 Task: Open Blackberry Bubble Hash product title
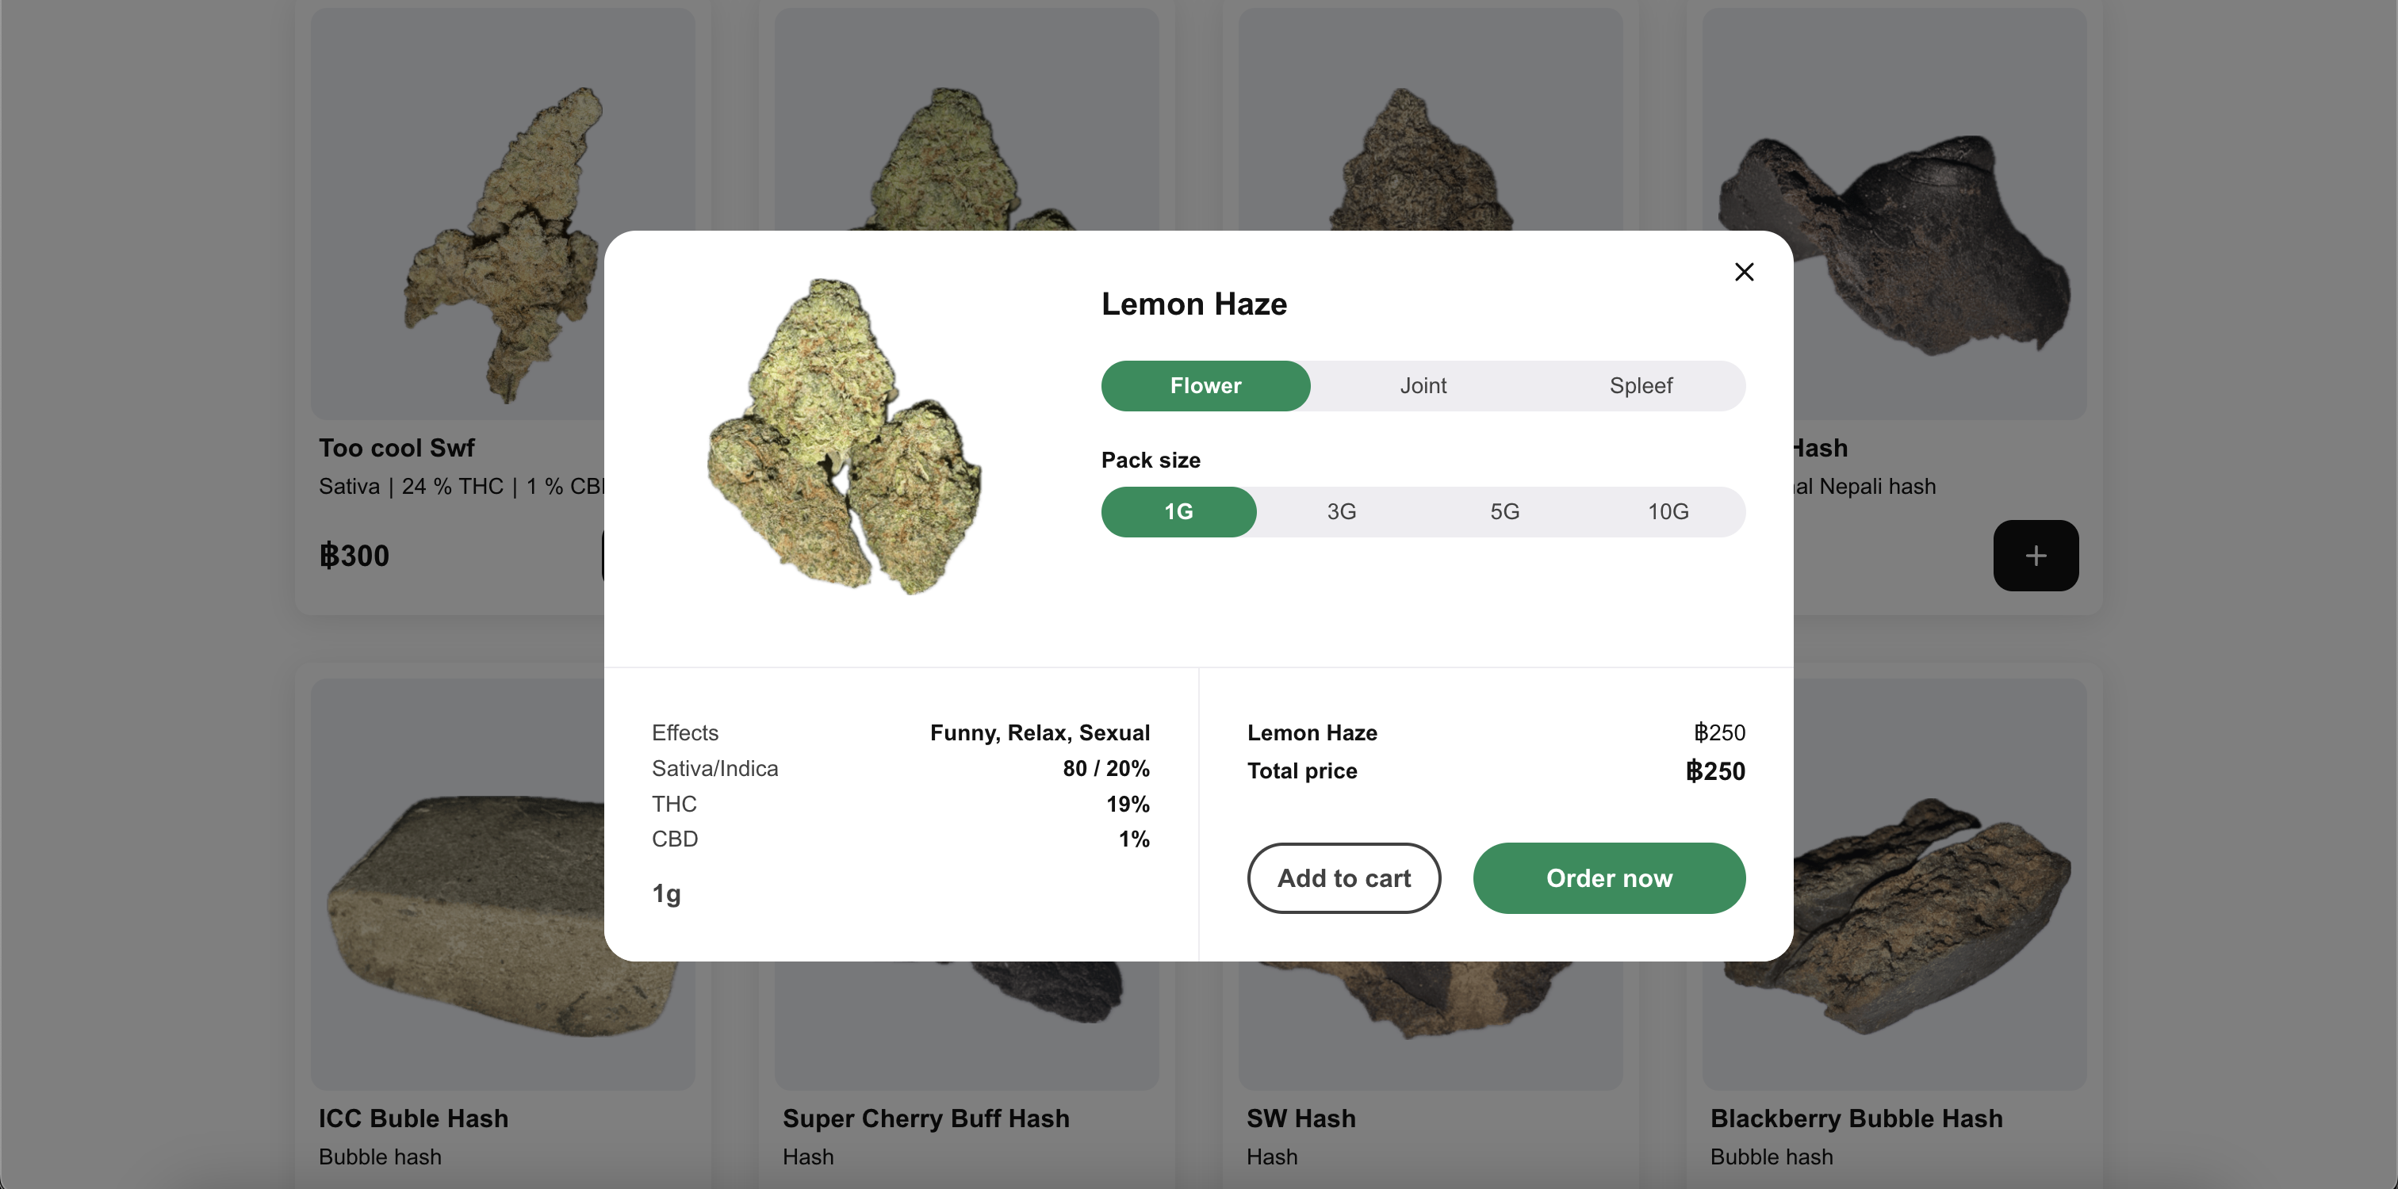1856,1118
